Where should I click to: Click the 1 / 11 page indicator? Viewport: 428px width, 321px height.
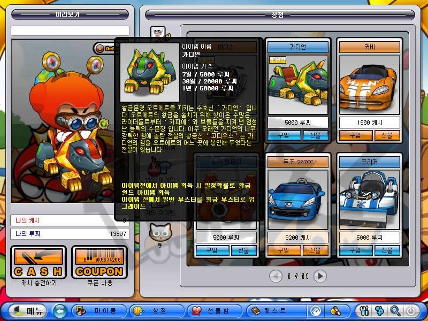click(x=298, y=276)
